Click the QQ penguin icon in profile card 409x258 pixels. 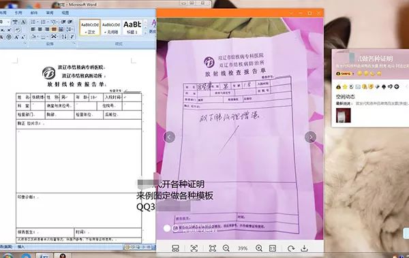[x=338, y=86]
